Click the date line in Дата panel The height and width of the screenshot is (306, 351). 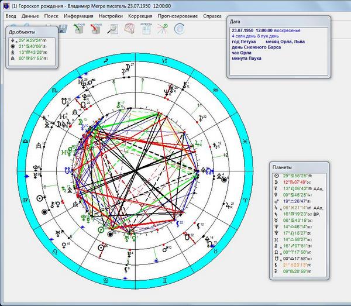click(266, 30)
